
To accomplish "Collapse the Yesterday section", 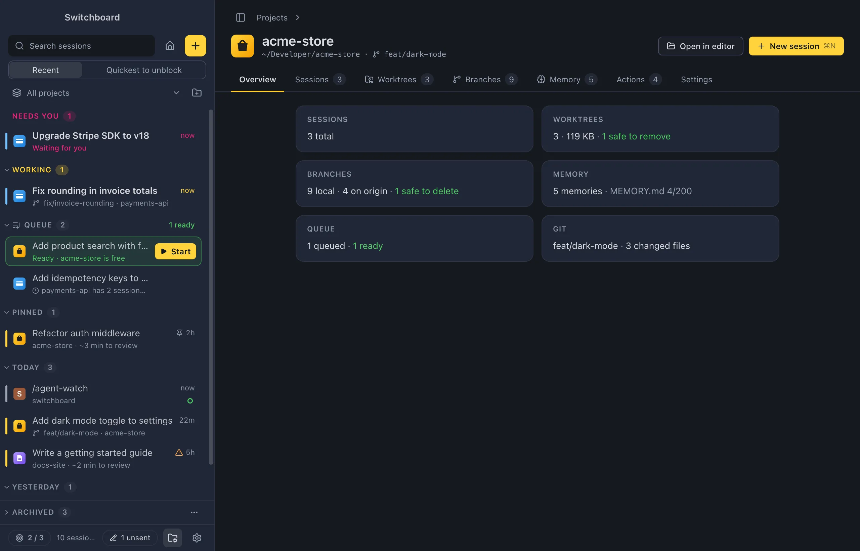I will click(x=6, y=487).
